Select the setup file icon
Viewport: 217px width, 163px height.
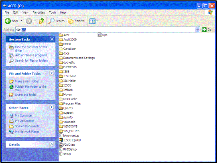tap(61, 154)
